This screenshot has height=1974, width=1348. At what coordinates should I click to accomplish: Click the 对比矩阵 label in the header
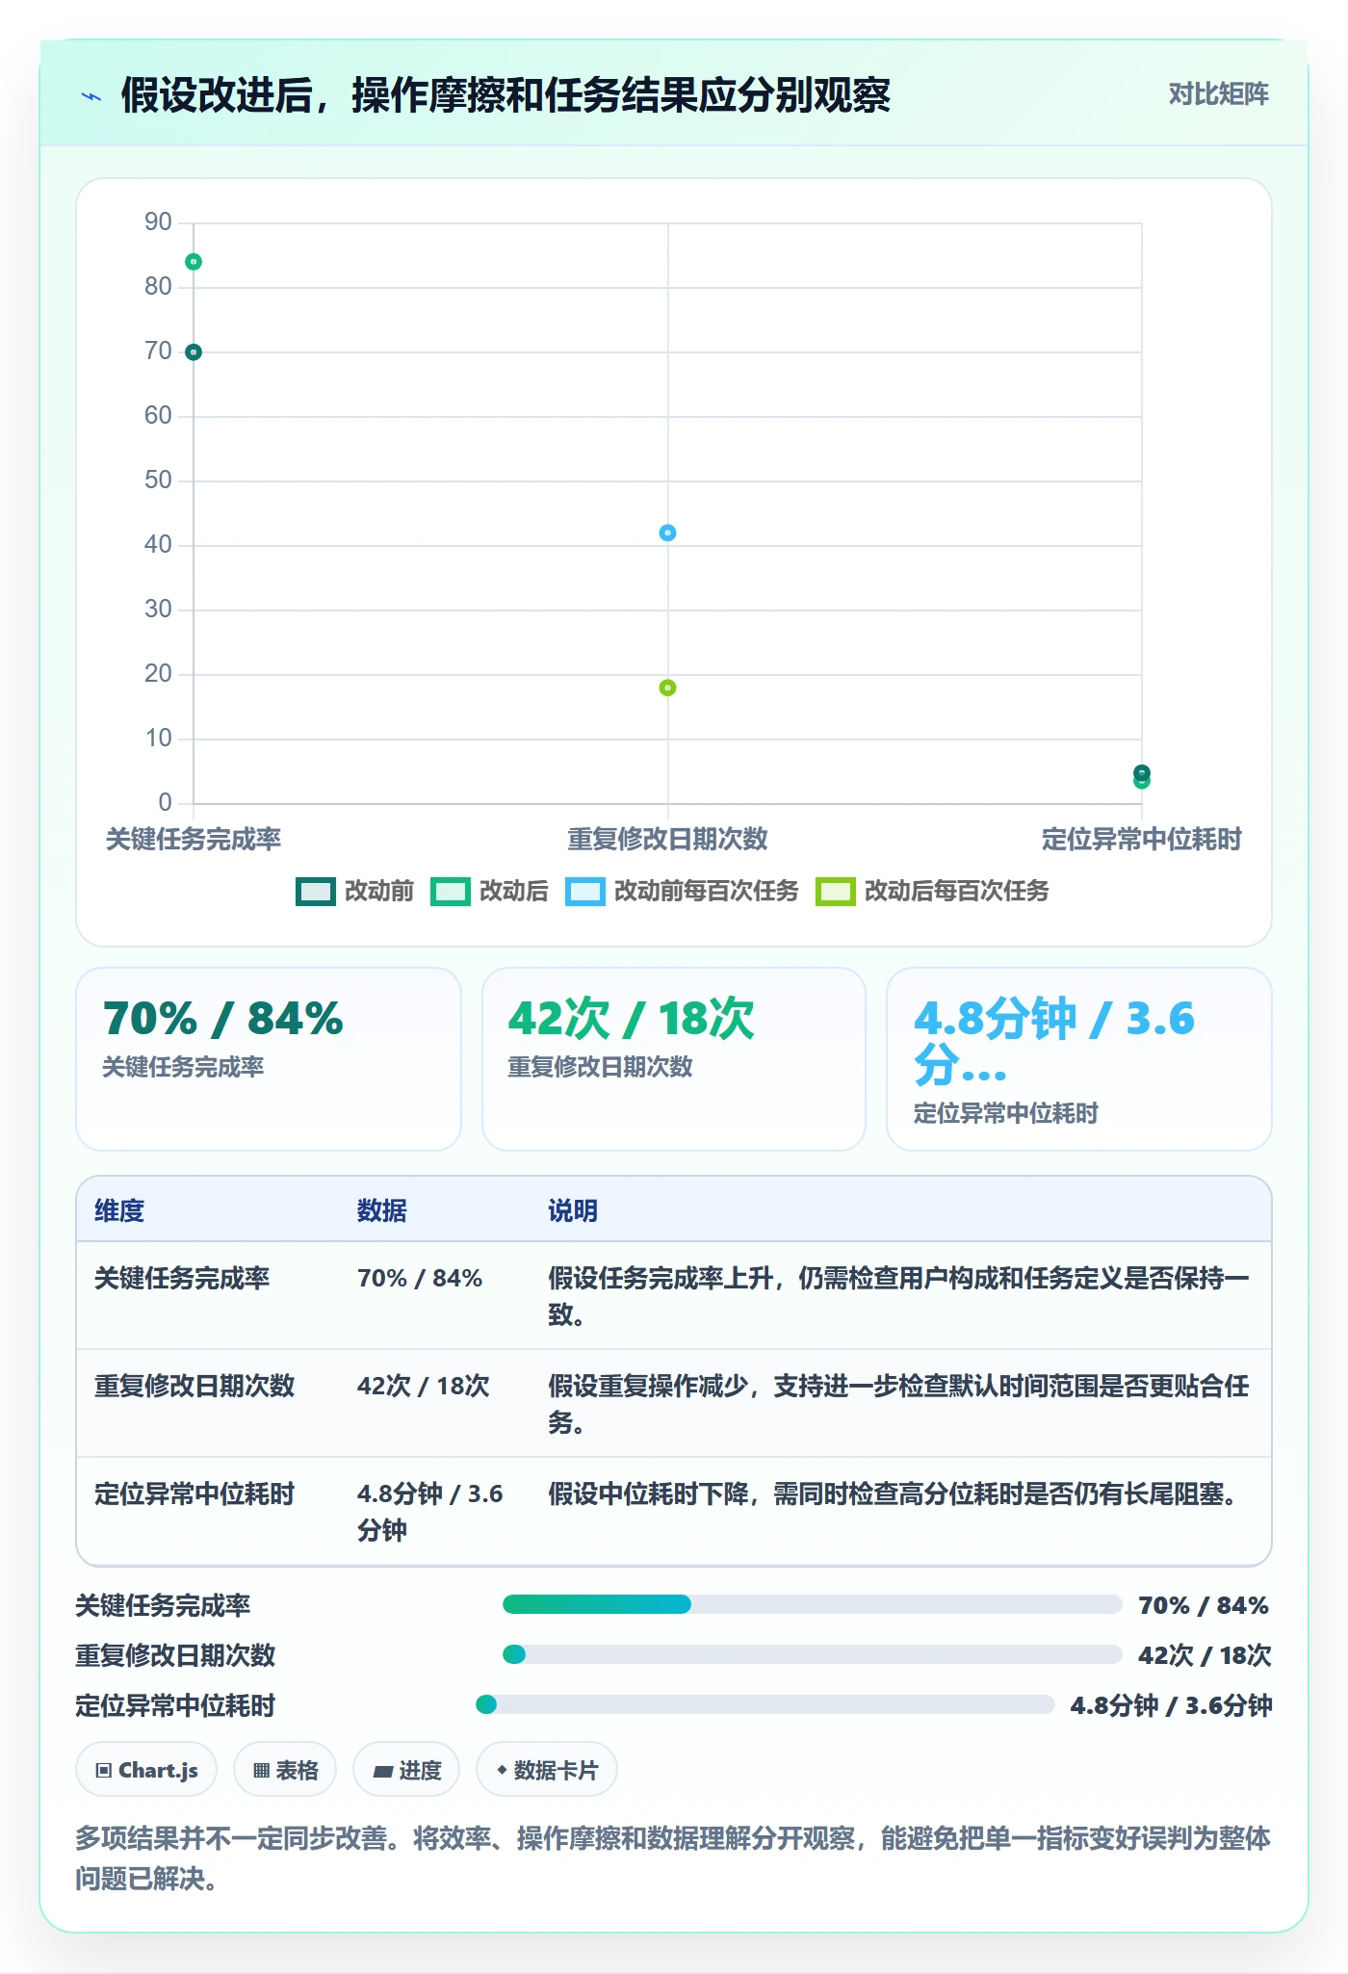click(1218, 93)
